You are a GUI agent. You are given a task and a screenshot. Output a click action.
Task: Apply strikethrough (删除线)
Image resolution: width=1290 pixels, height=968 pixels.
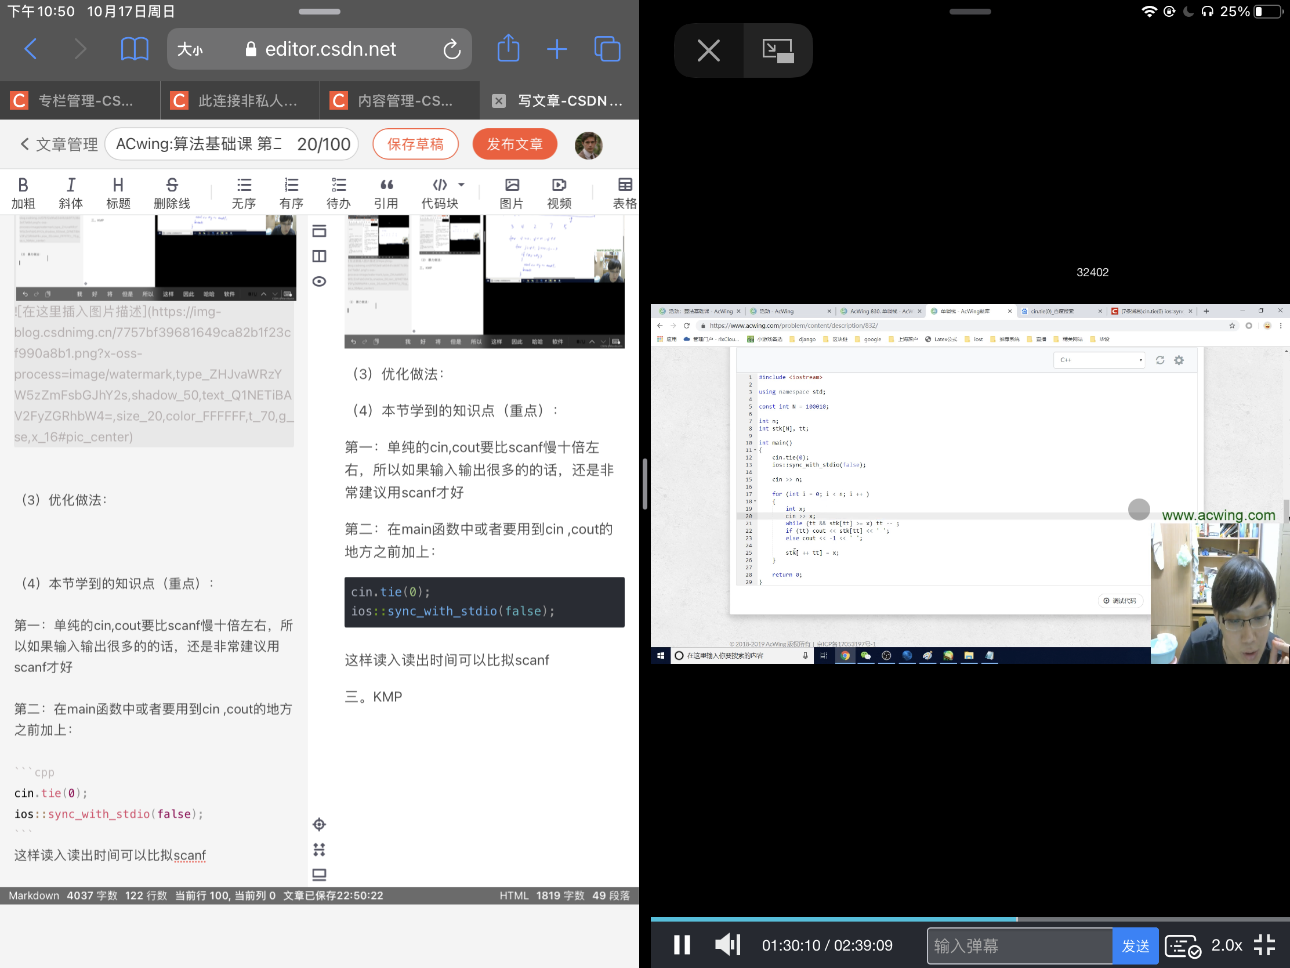[x=172, y=193]
